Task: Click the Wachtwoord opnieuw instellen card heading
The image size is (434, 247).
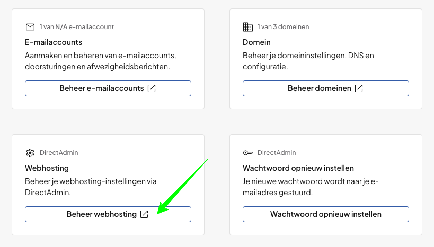Action: [x=298, y=168]
